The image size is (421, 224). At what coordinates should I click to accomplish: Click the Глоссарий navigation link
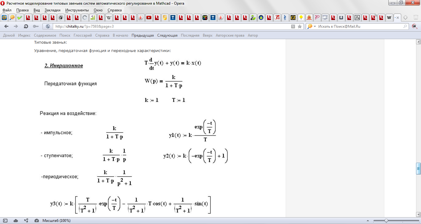point(83,35)
